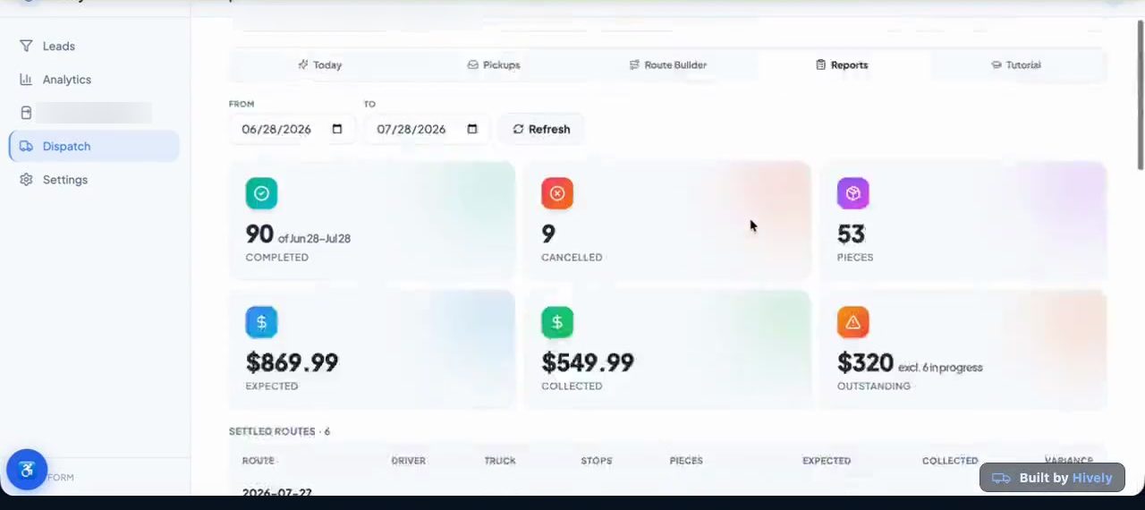Click the page vertical scrollbar
1145x510 pixels.
pos(1140,94)
